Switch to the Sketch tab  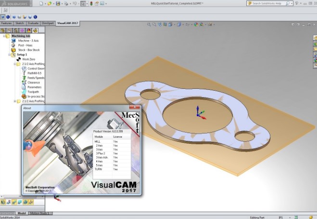20,23
